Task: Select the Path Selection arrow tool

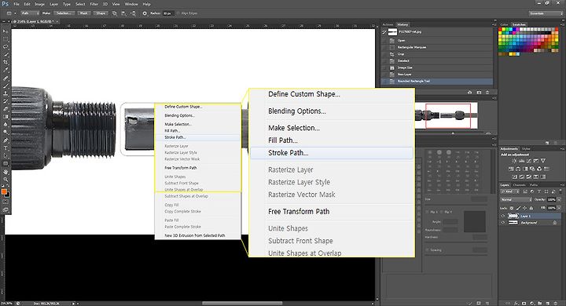Action: point(6,155)
